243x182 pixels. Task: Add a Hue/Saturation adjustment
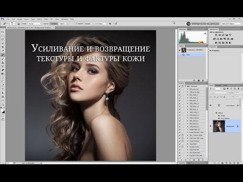coord(214,39)
